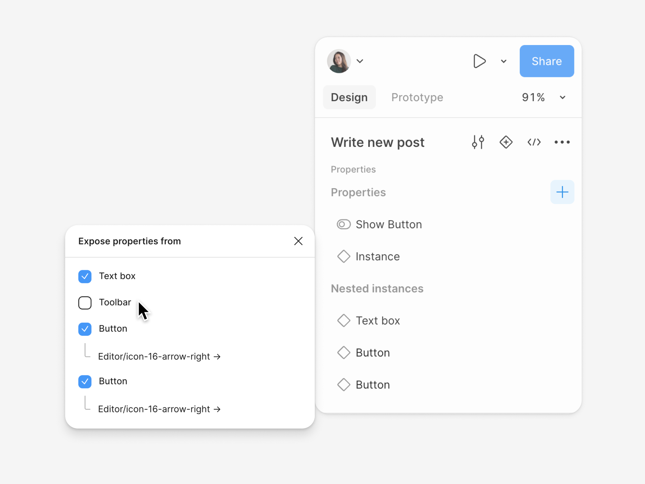
Task: Switch to the Prototype tab
Action: click(x=417, y=97)
